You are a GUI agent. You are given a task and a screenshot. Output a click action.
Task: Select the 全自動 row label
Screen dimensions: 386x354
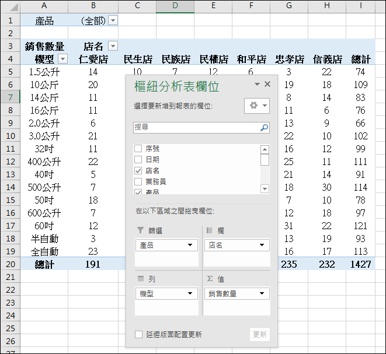pos(44,251)
